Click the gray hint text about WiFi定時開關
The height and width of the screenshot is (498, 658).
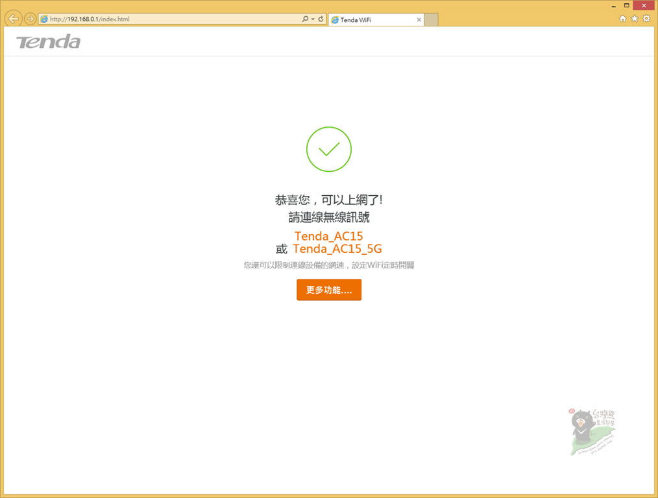point(329,265)
